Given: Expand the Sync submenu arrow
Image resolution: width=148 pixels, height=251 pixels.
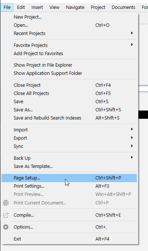Looking at the screenshot, I should pos(132,146).
